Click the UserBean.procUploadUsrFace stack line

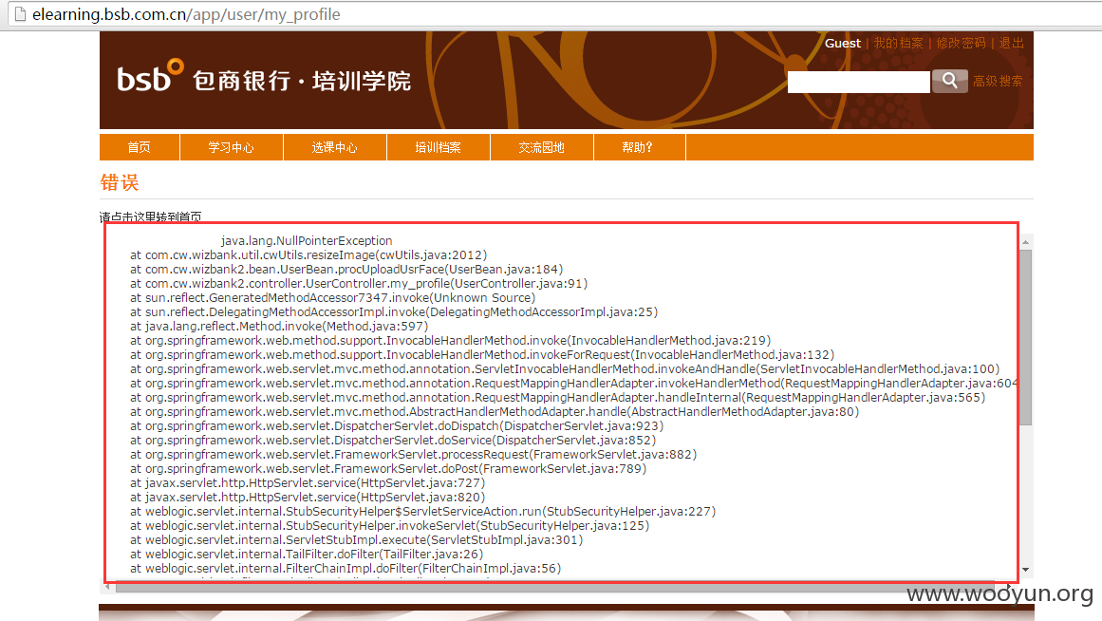pyautogui.click(x=346, y=270)
